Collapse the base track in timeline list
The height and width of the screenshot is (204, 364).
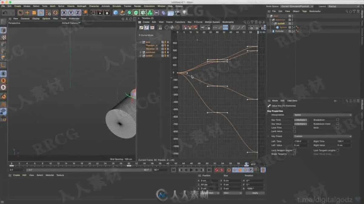(140, 42)
